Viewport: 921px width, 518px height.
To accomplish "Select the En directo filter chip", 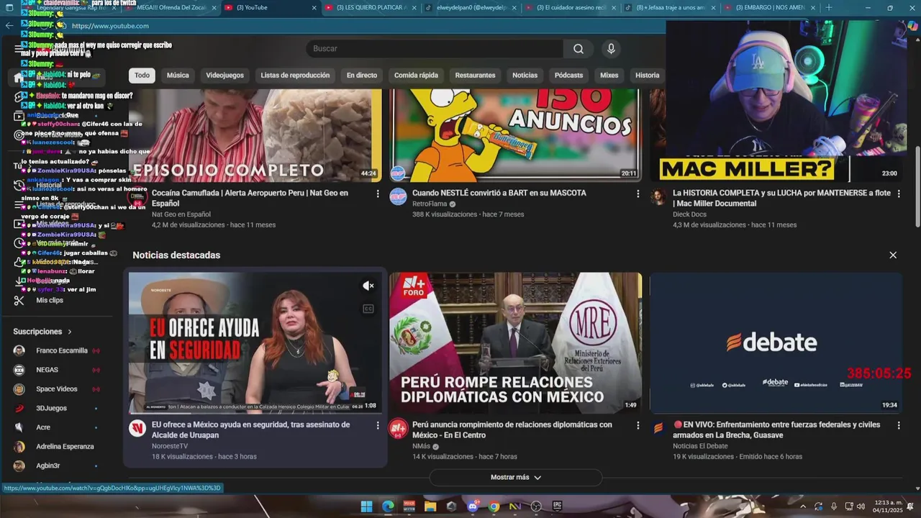I will 362,76.
